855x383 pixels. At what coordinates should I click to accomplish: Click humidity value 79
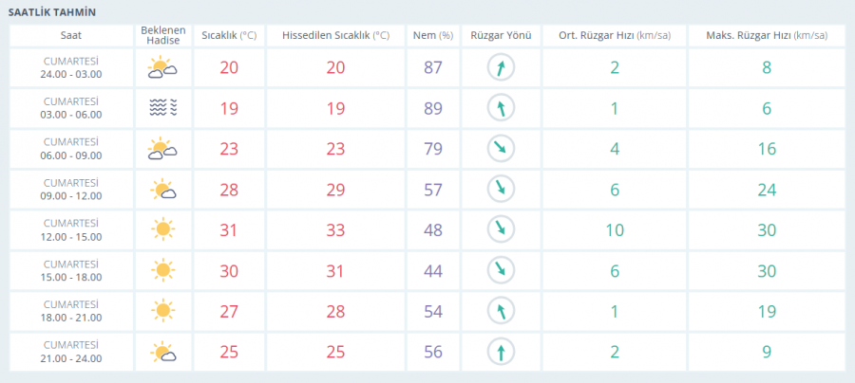(433, 150)
